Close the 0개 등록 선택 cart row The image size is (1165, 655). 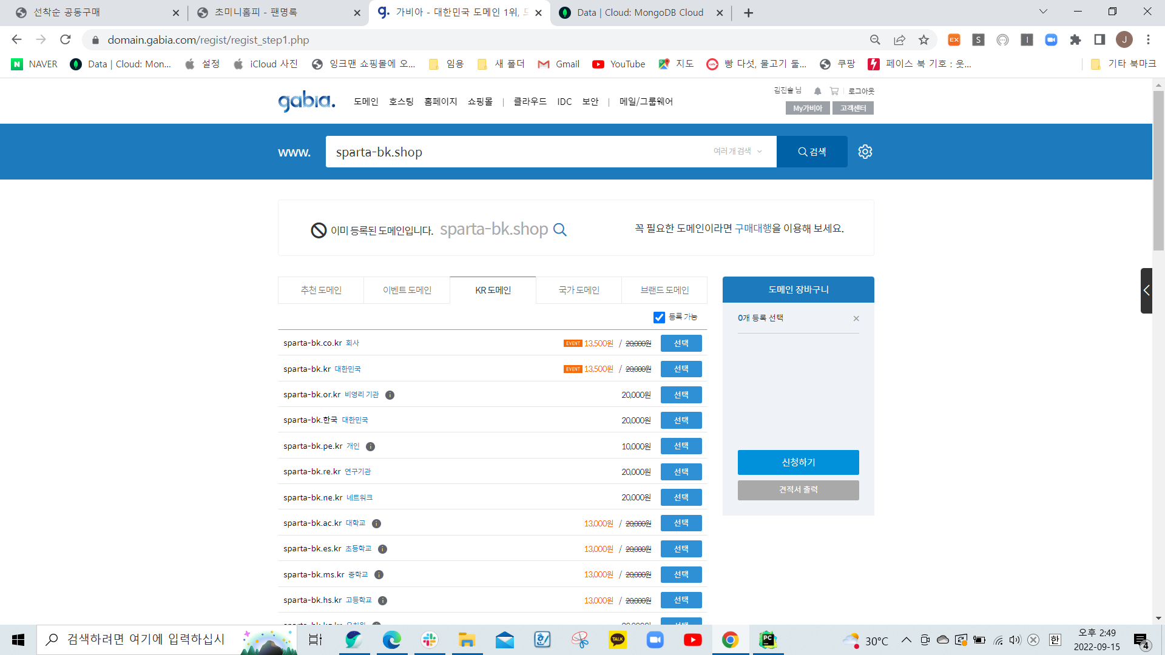pyautogui.click(x=856, y=319)
